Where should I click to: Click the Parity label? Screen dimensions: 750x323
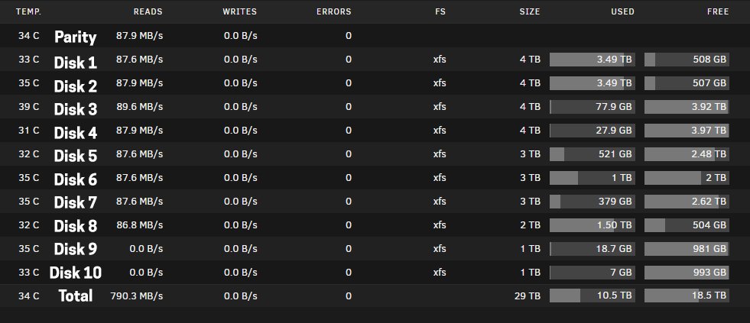[75, 37]
